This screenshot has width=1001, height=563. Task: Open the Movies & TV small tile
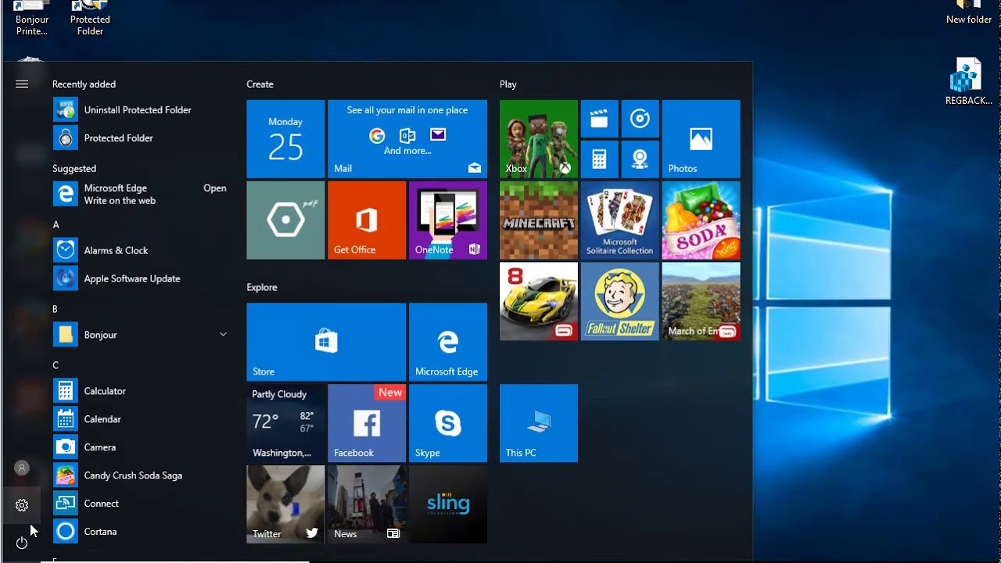click(x=600, y=119)
